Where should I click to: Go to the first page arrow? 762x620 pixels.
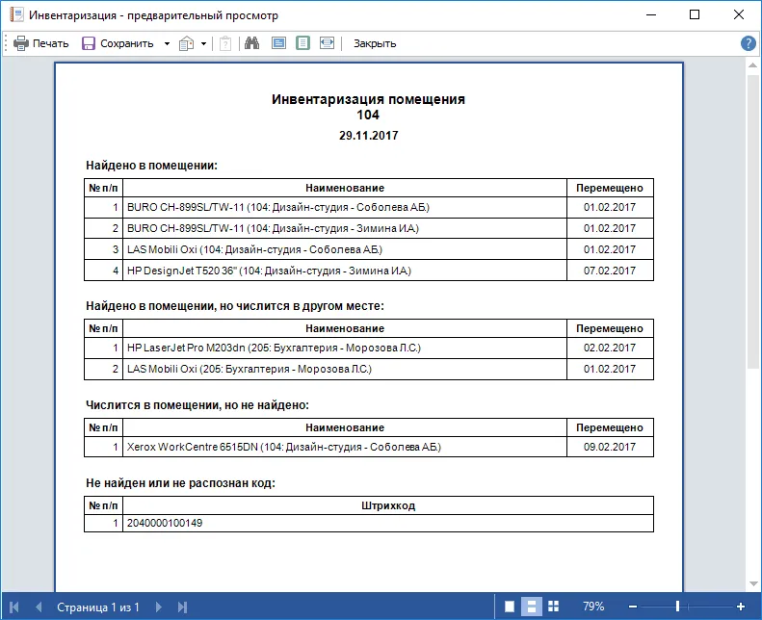click(x=14, y=607)
